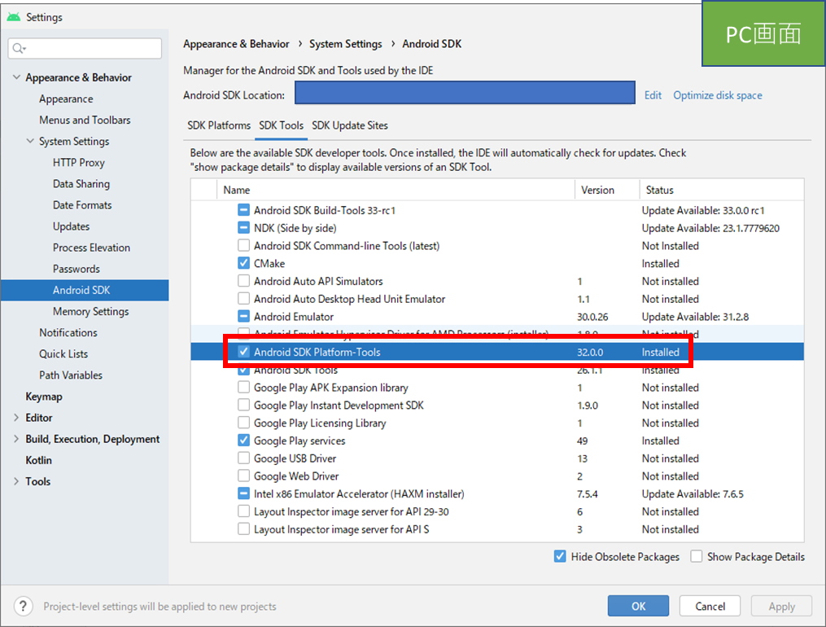Click the help question mark button
The image size is (826, 627).
pyautogui.click(x=23, y=606)
